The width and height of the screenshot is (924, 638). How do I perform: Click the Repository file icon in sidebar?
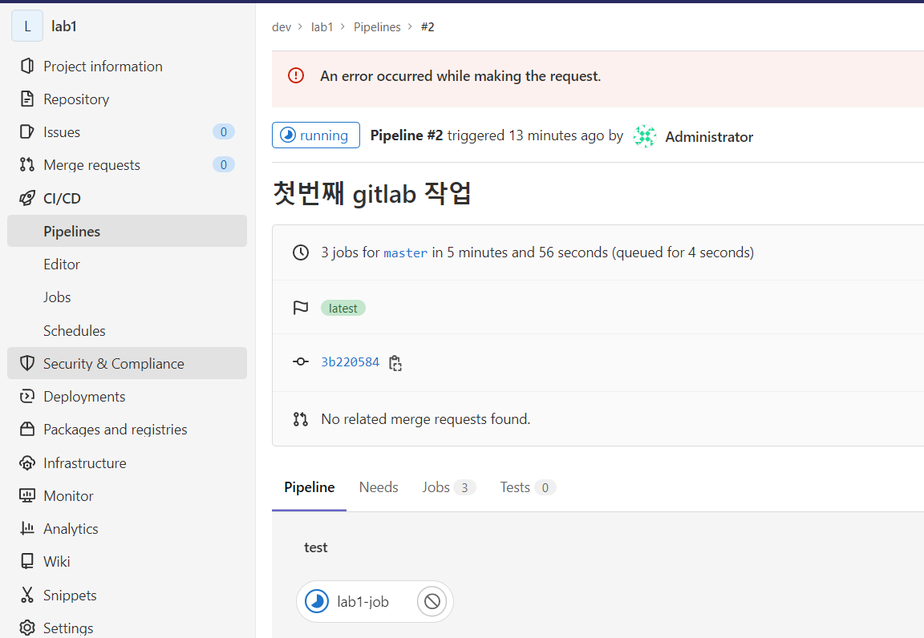coord(27,99)
